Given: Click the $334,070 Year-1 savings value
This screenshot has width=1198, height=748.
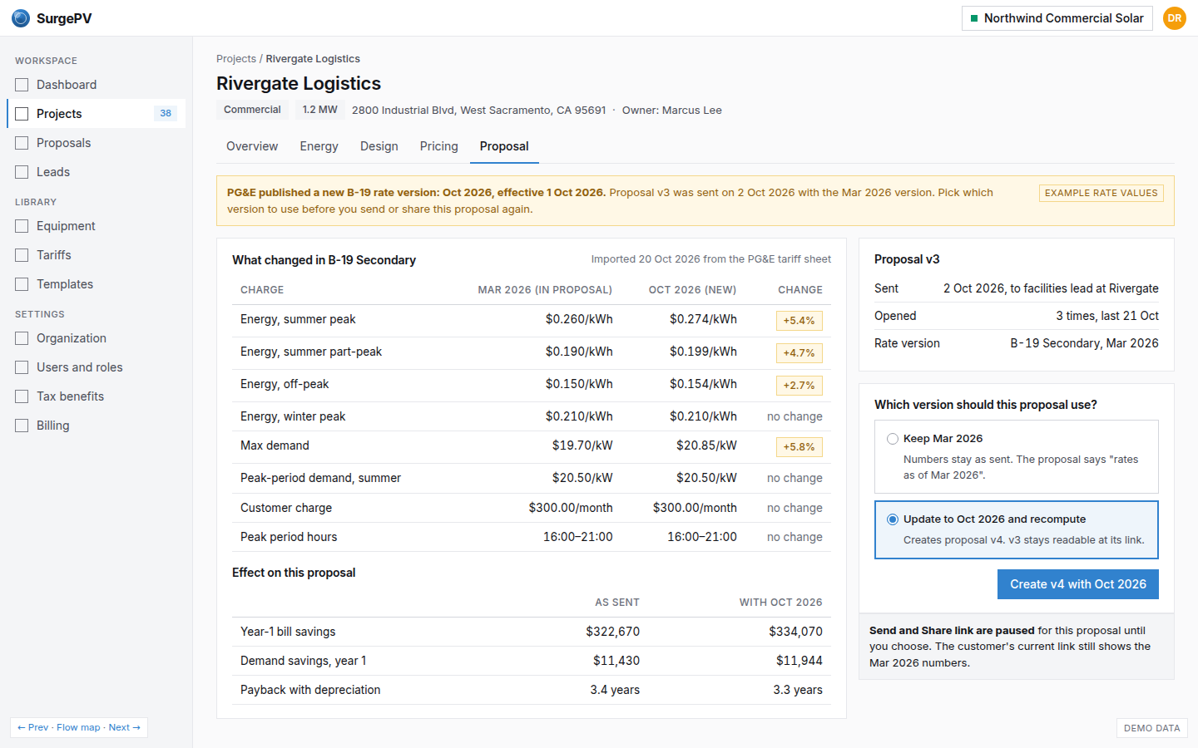Looking at the screenshot, I should coord(795,632).
